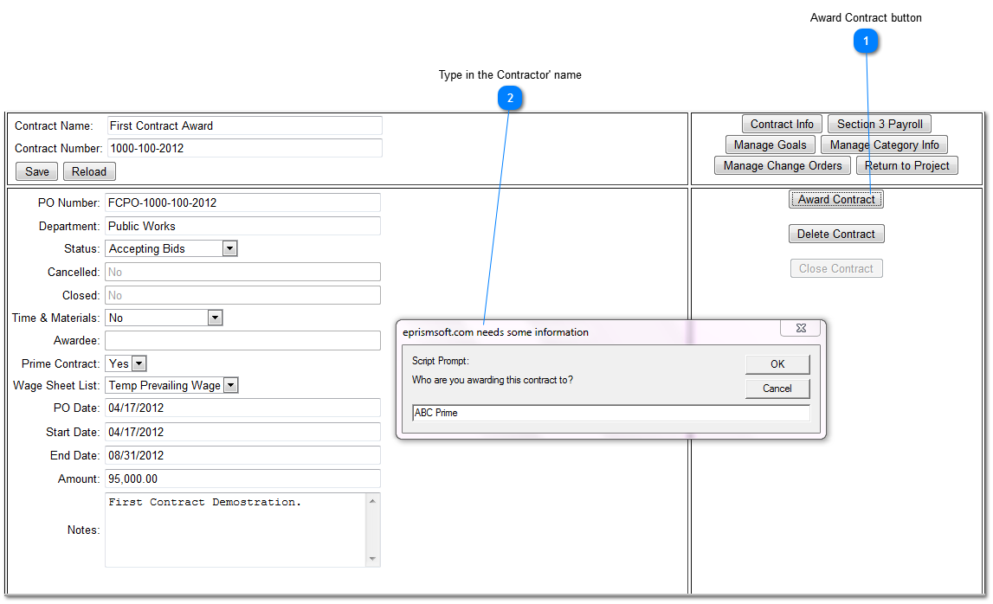The image size is (993, 604).
Task: Click the Awardee input field
Action: (x=242, y=341)
